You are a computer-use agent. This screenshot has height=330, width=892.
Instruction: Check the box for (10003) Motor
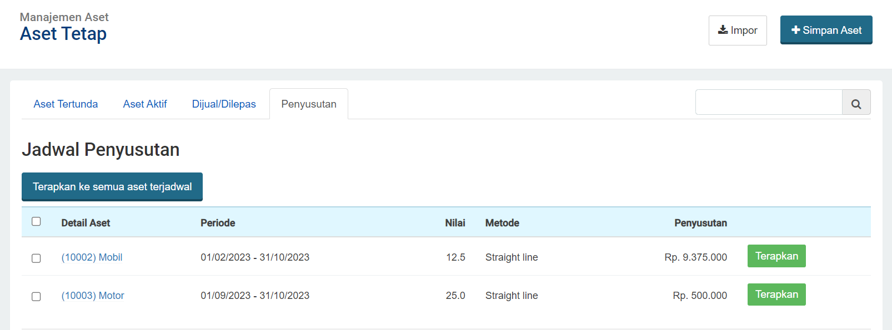(36, 296)
